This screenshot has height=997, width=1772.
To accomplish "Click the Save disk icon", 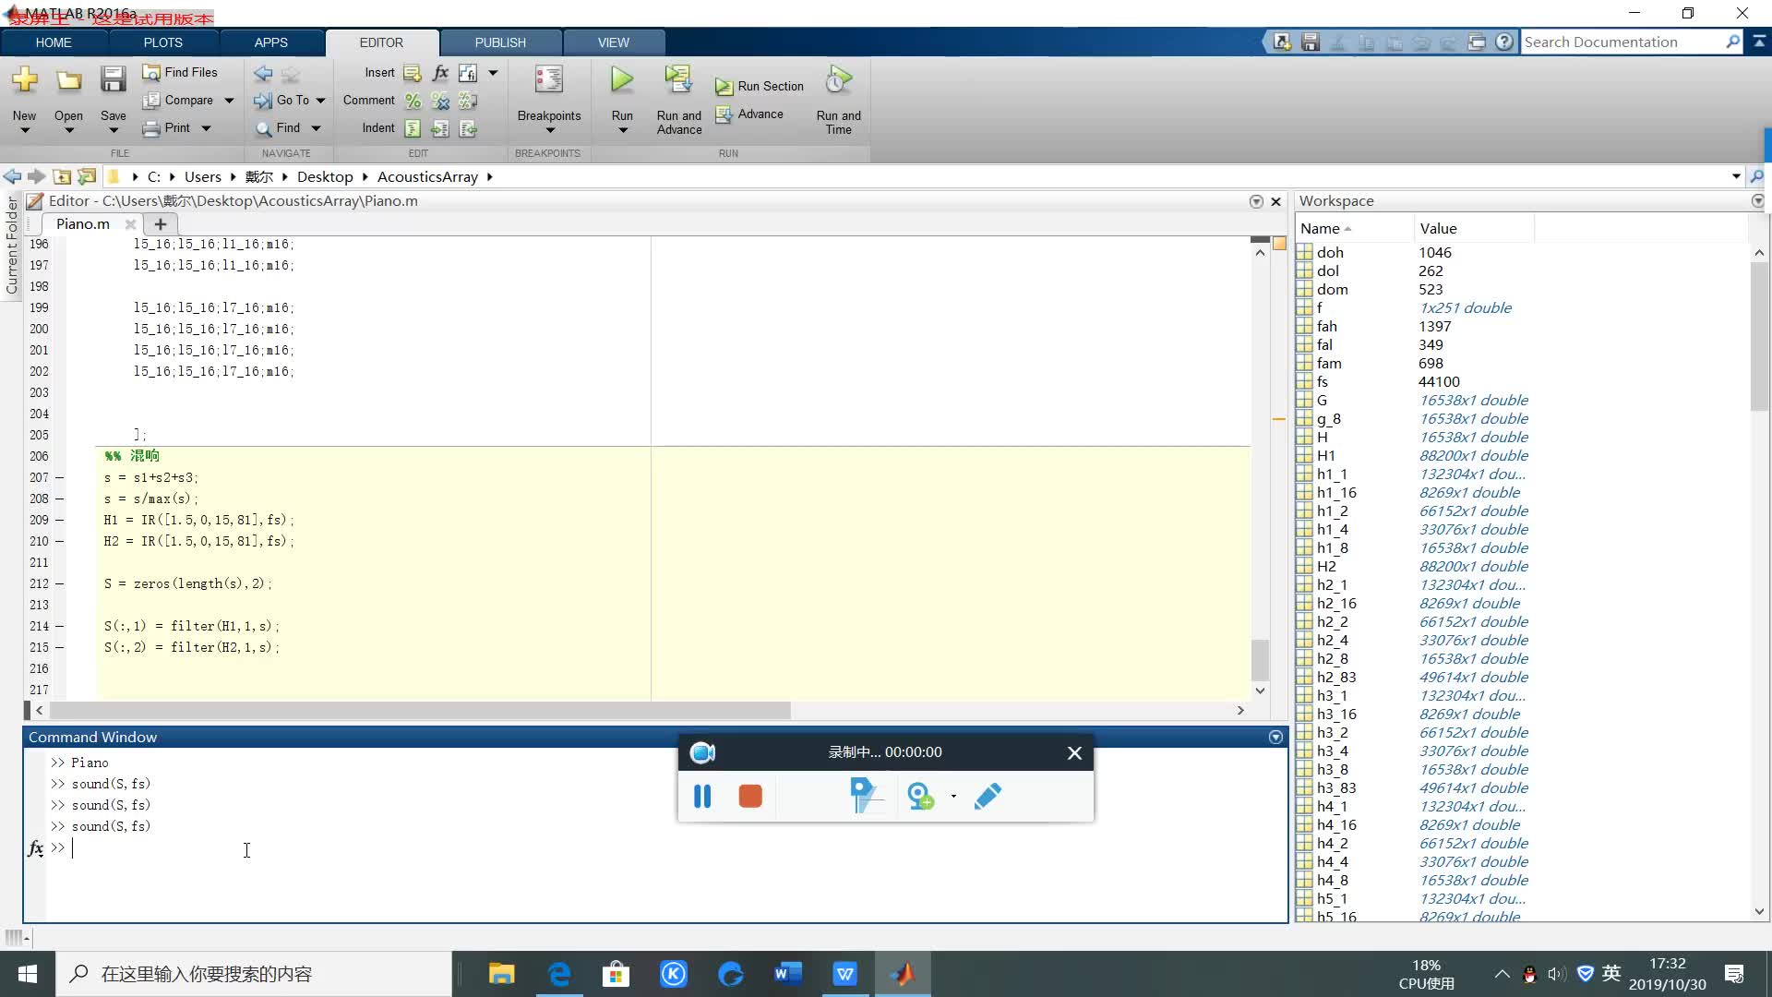I will pyautogui.click(x=113, y=81).
